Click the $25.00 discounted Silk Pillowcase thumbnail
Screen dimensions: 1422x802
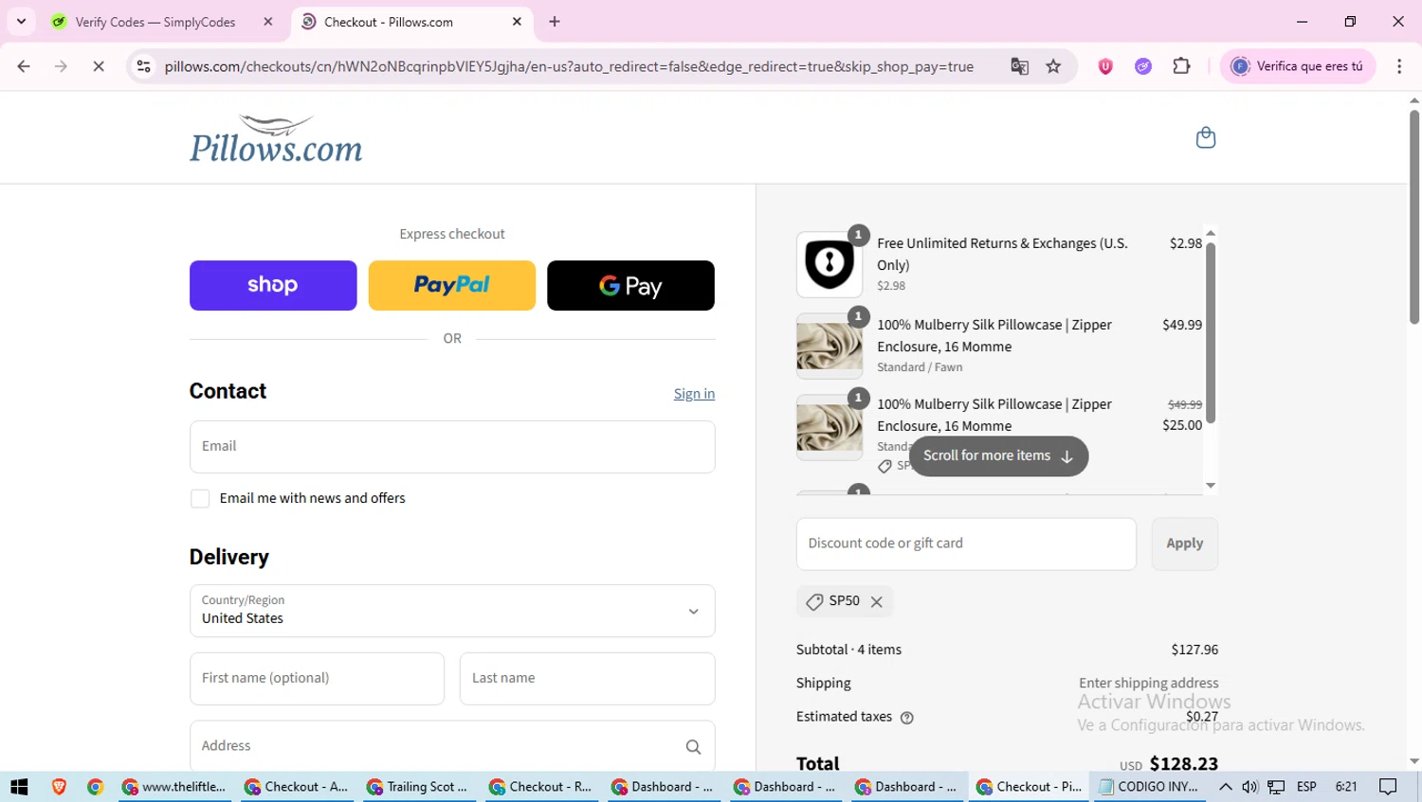point(829,427)
